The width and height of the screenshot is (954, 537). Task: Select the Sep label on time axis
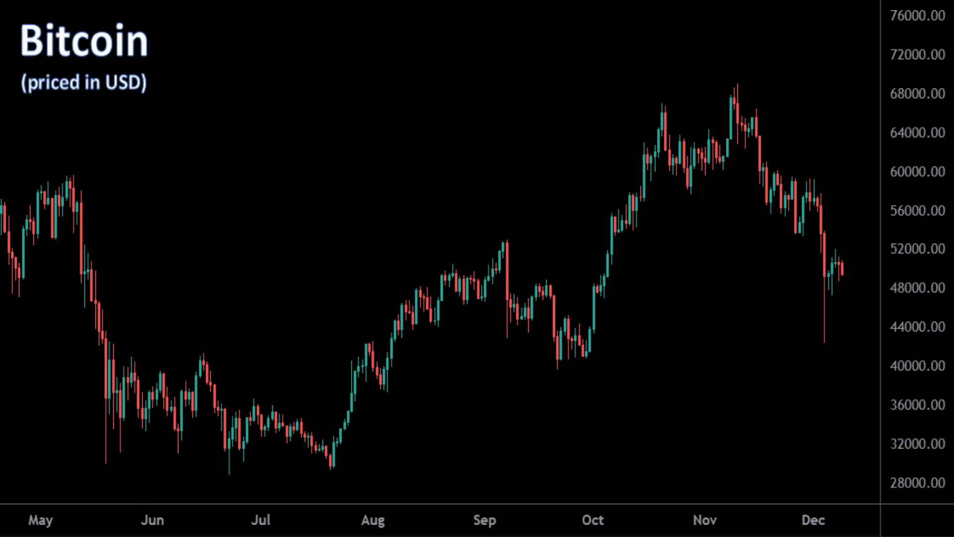[484, 521]
